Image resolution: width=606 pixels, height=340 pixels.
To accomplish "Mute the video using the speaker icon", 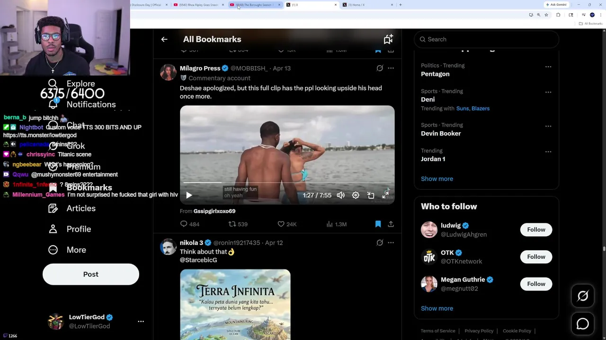I will point(340,195).
